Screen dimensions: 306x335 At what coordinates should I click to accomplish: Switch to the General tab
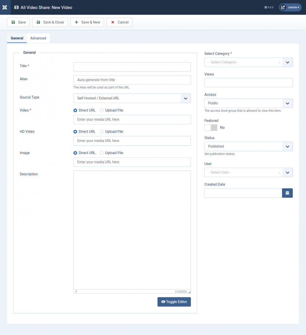[17, 38]
